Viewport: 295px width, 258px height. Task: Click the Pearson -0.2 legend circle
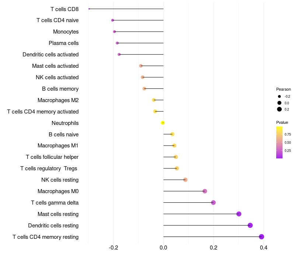pos(280,97)
